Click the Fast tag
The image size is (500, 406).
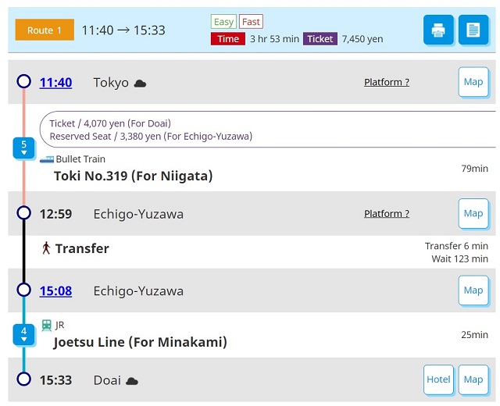pyautogui.click(x=251, y=22)
